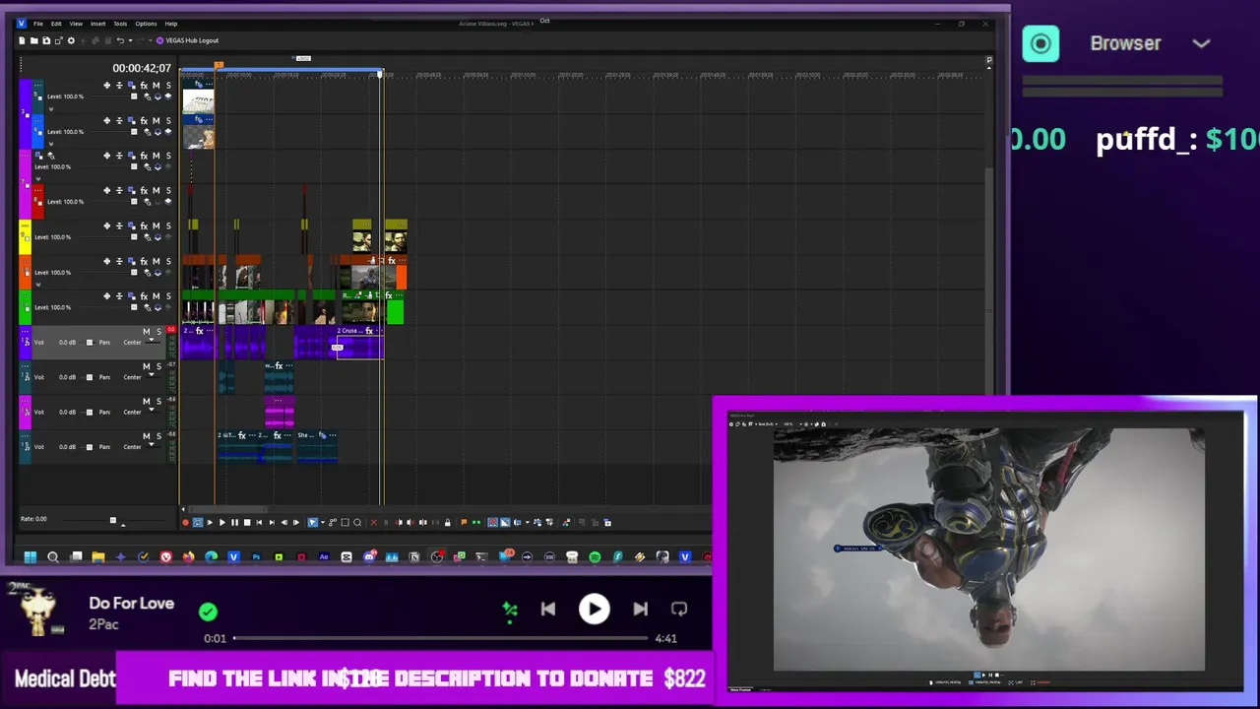Click the orange marker 1 on the ruler
Viewport: 1260px width, 709px height.
pos(219,66)
